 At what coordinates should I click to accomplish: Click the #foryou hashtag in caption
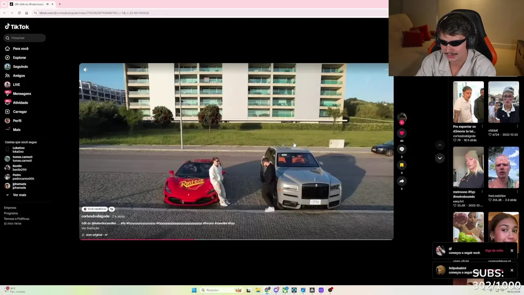pos(208,223)
